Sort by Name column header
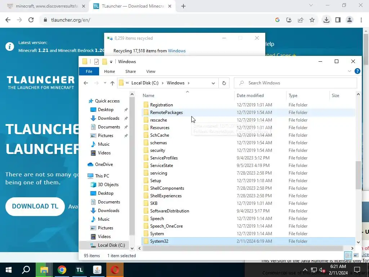 coord(187,95)
